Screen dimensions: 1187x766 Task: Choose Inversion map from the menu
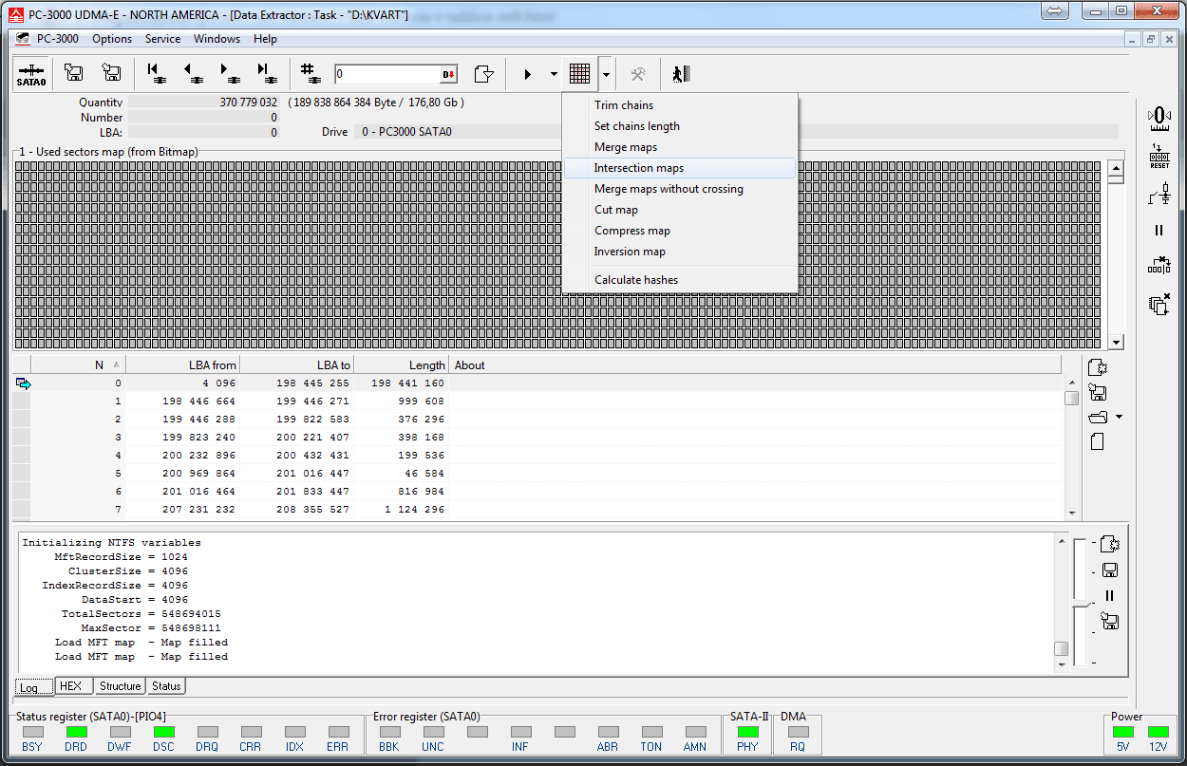(680, 252)
